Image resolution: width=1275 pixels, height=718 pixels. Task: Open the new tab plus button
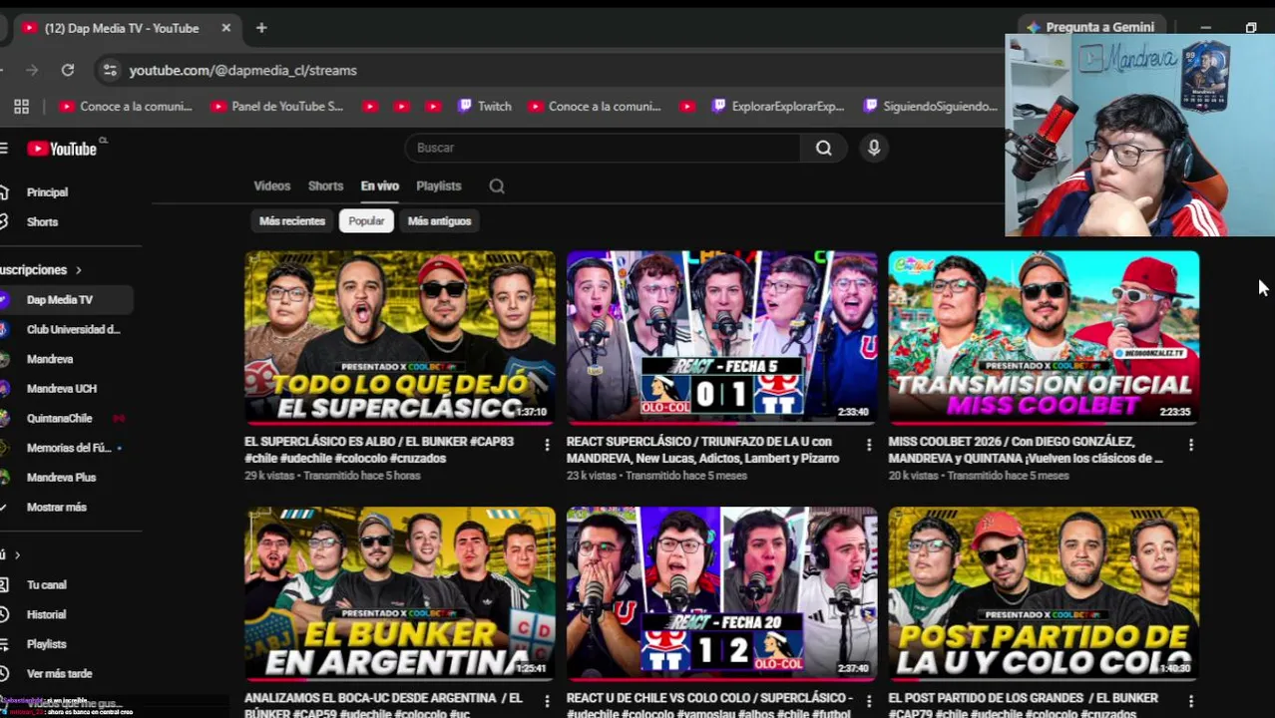click(x=261, y=28)
